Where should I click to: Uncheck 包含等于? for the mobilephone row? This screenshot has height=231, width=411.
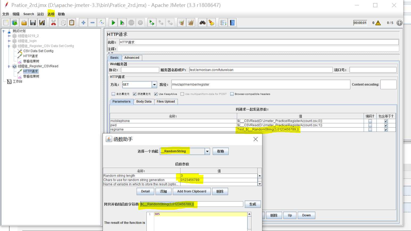pos(386,121)
